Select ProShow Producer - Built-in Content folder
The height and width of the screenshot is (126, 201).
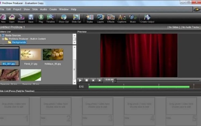[27, 39]
